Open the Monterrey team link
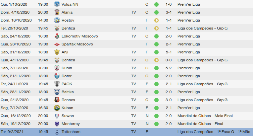Screen dimensions: 253x136 [71, 124]
